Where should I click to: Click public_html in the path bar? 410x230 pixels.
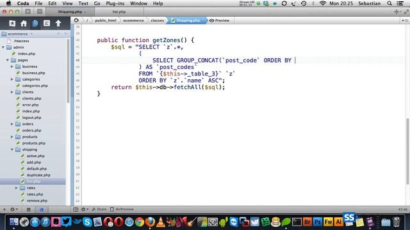point(106,20)
